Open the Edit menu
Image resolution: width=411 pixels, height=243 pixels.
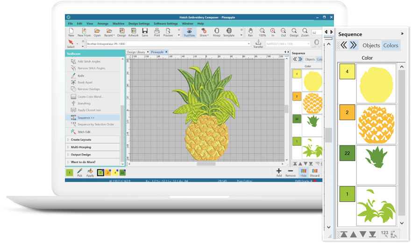pos(79,24)
